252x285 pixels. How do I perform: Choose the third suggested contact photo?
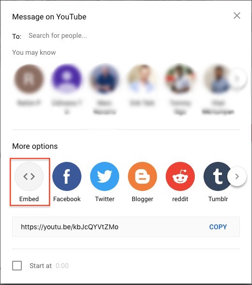tap(105, 79)
